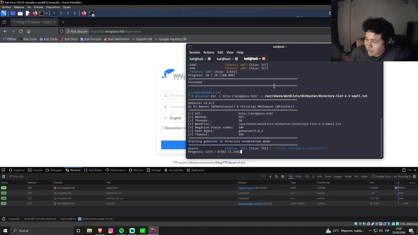Viewport: 418px width, 235px height.
Task: Click the tracking protection shield icon
Action: pos(61,31)
